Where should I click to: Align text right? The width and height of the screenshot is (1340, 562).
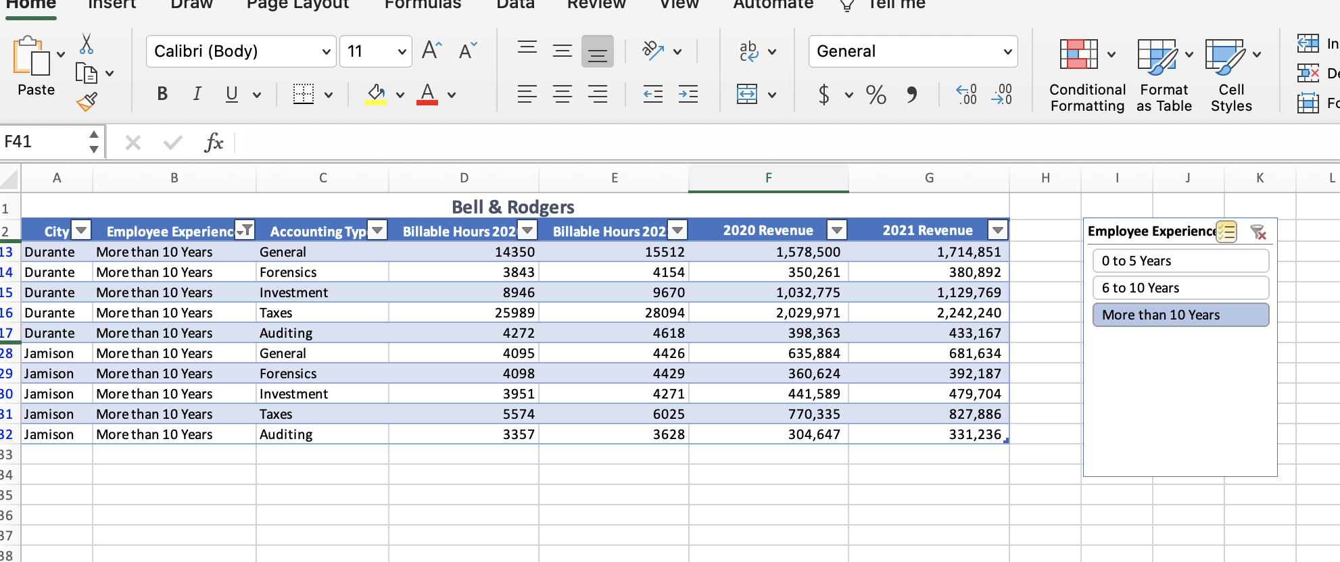598,94
